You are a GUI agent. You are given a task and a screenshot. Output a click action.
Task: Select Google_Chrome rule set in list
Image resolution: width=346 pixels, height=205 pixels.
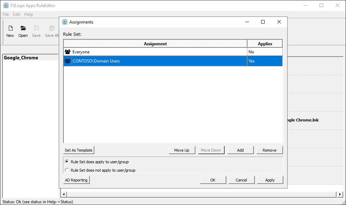click(21, 58)
